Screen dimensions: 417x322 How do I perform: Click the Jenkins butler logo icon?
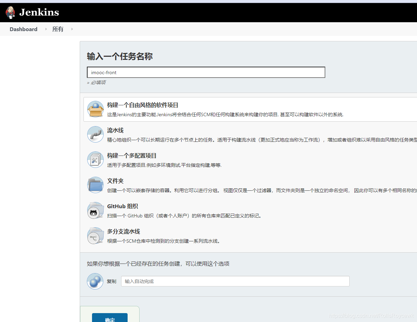[11, 12]
